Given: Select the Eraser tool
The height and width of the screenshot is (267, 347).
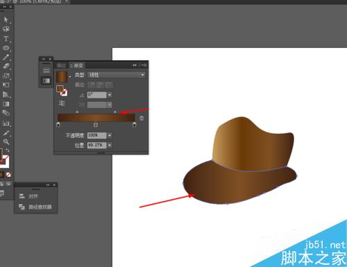Looking at the screenshot, I should (6, 67).
